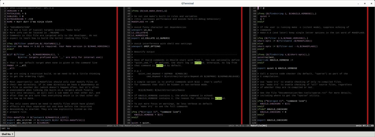375x137 pixels.
Task: Click the "# Beautify output" comment
Action: (x=143, y=51)
